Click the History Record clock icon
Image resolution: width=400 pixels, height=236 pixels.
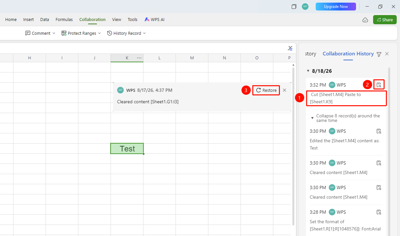[x=110, y=33]
